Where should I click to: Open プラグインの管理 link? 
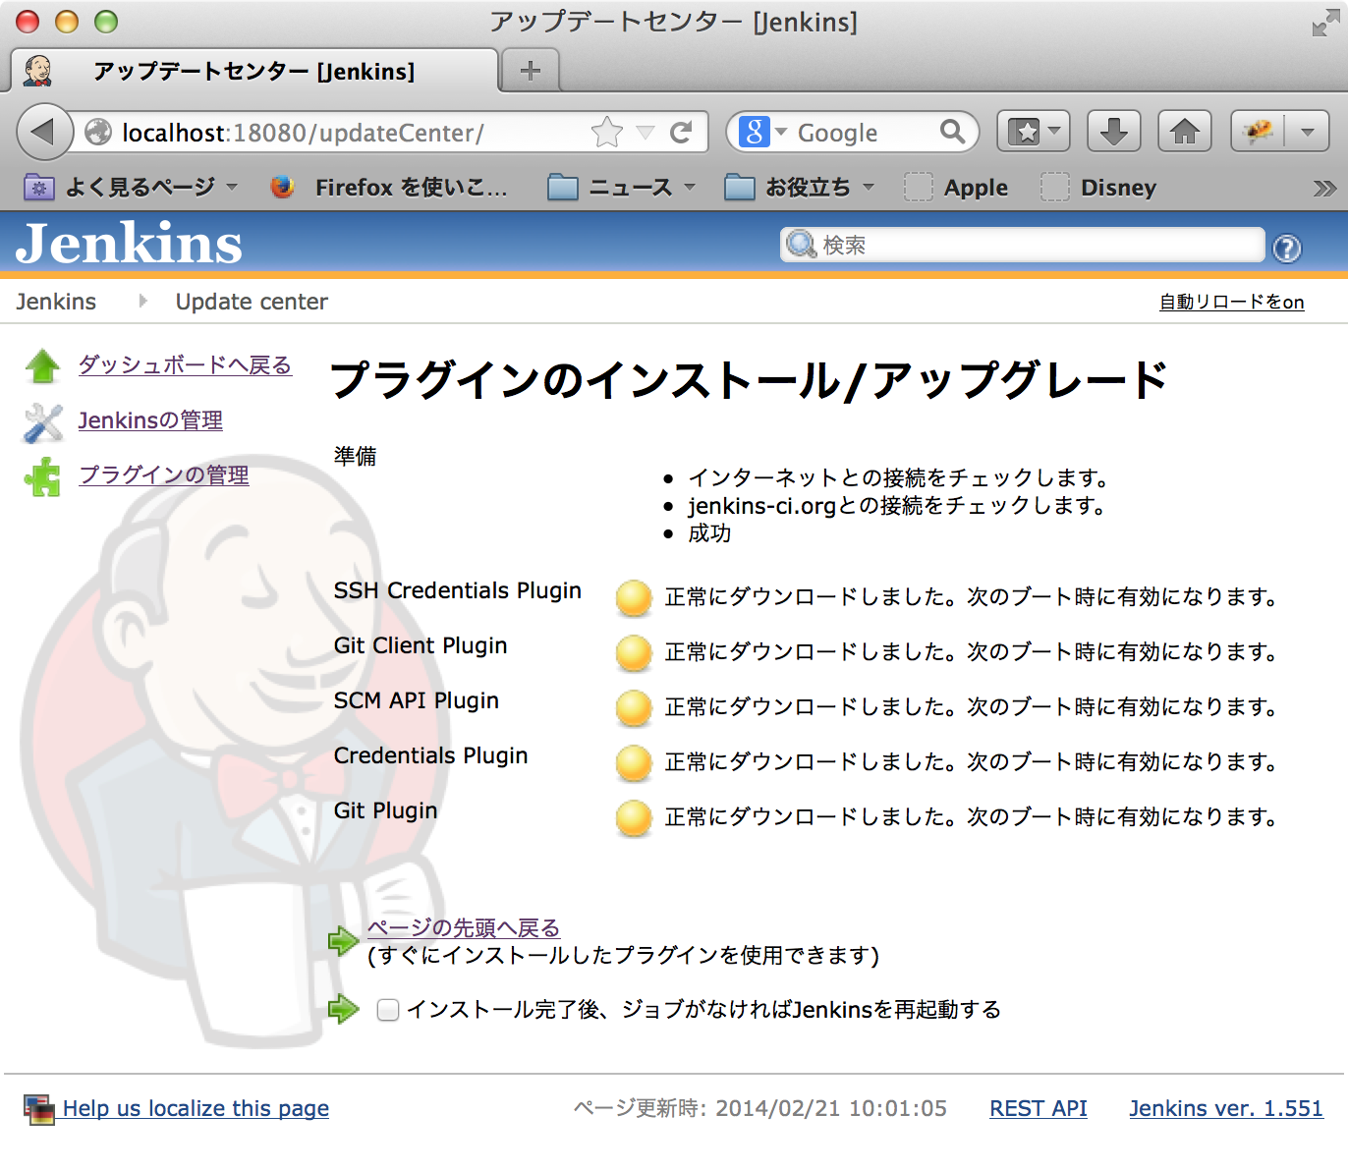tap(163, 475)
